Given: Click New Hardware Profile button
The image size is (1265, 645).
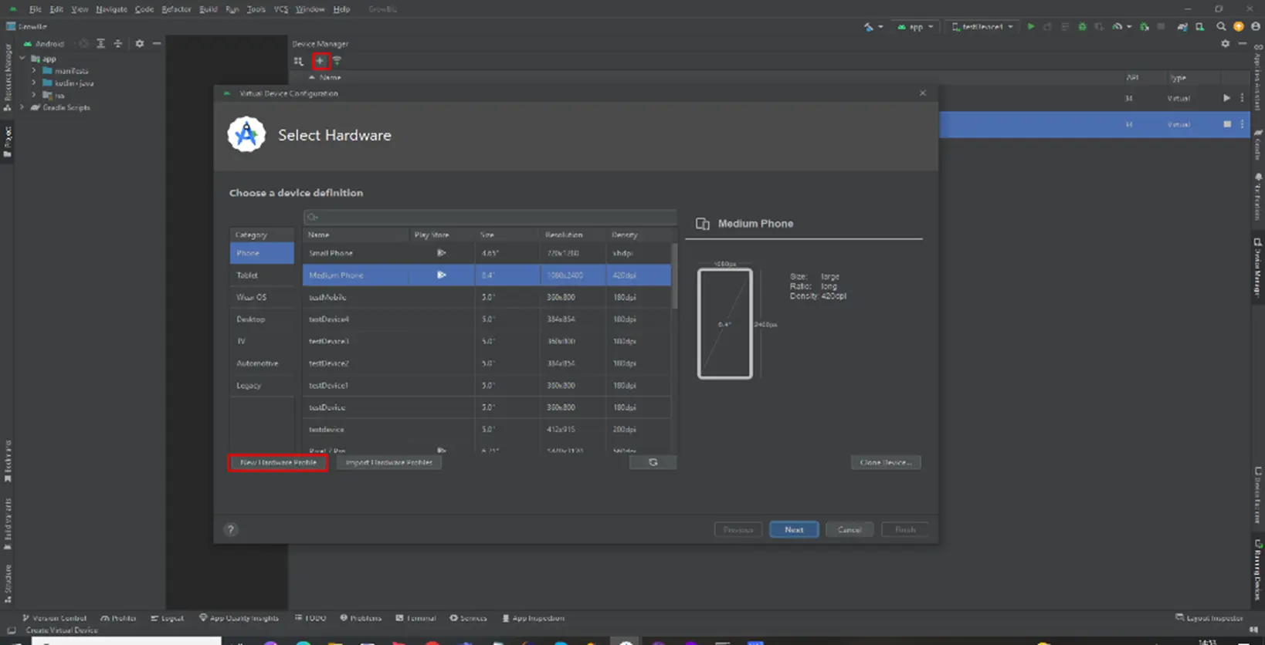Looking at the screenshot, I should (278, 463).
